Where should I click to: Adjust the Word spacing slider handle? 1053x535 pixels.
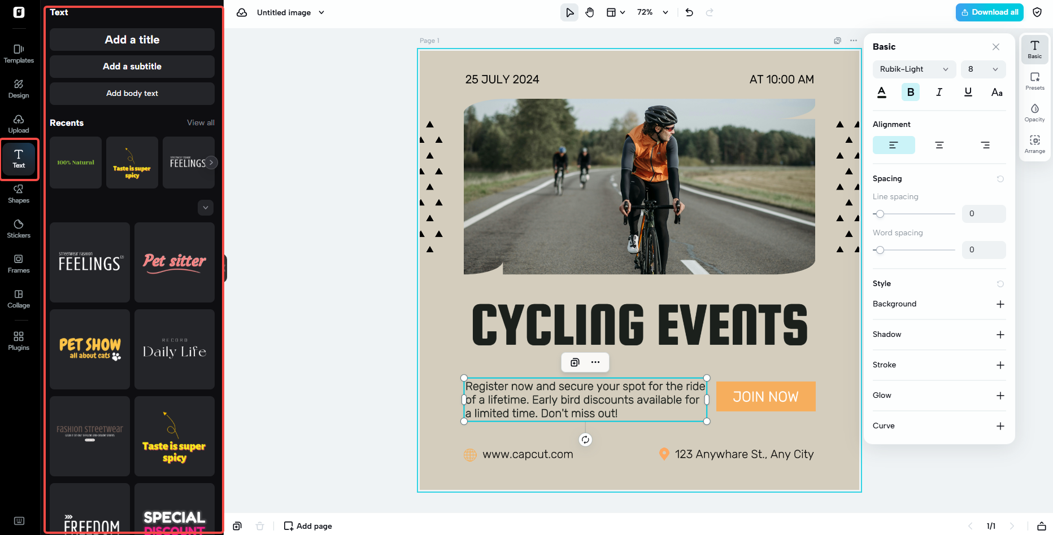880,250
